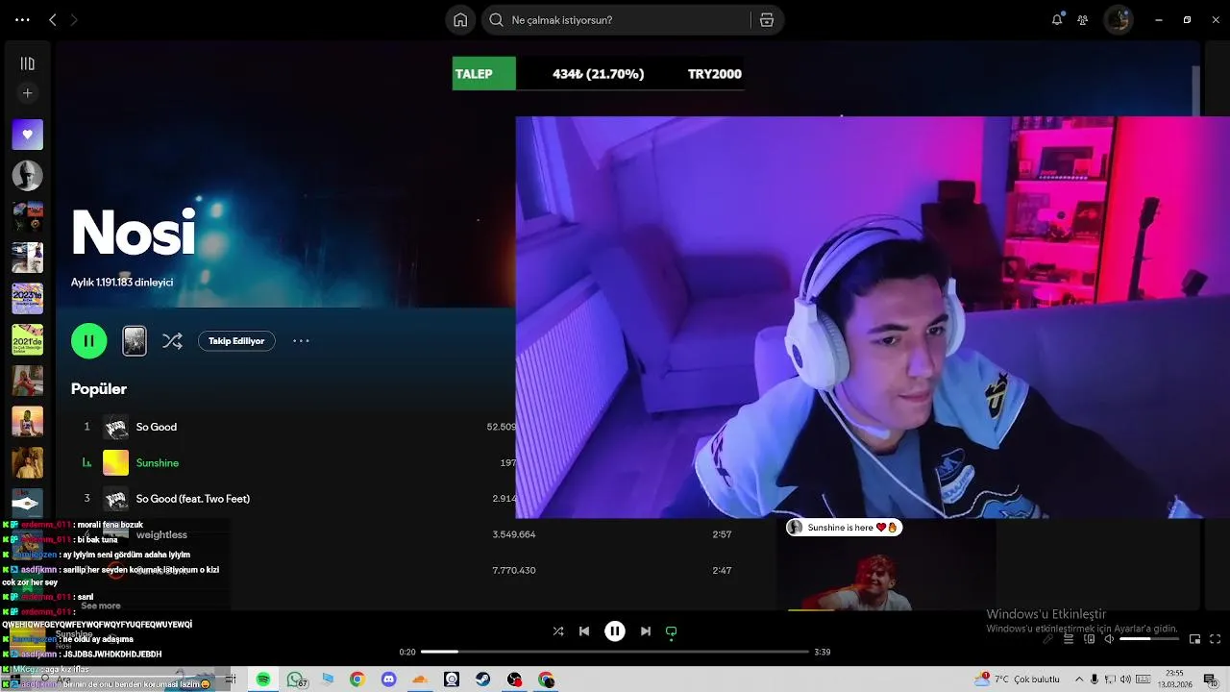
Task: Click the 434₺ (21.70%) overlay value
Action: [x=598, y=74]
